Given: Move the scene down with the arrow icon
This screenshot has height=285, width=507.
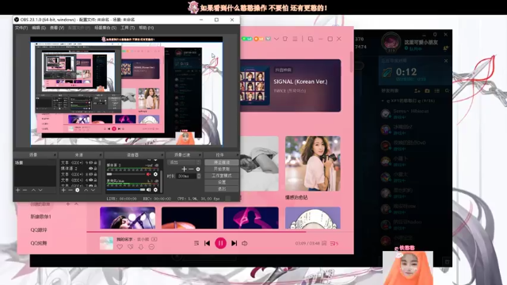Looking at the screenshot, I should [40, 190].
